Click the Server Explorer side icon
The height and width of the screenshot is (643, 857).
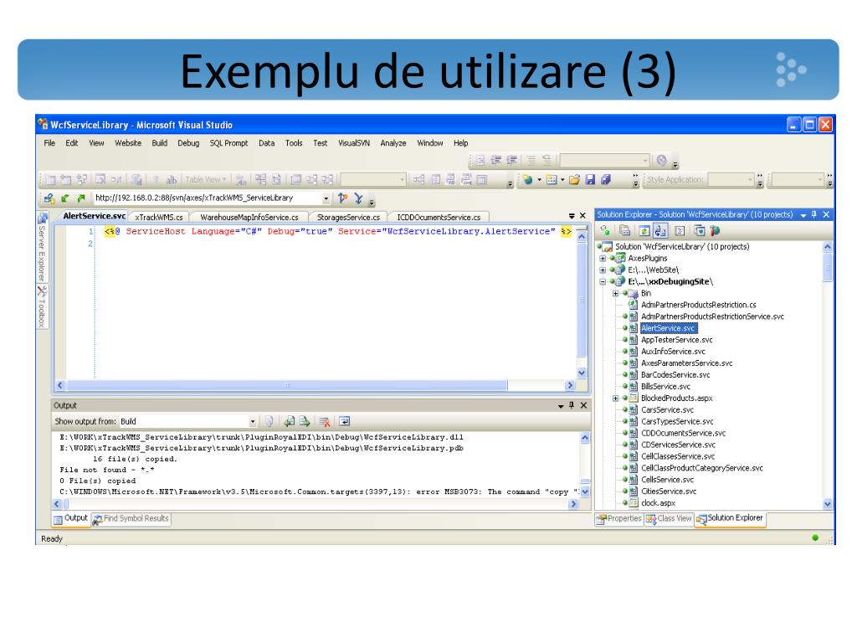point(42,219)
